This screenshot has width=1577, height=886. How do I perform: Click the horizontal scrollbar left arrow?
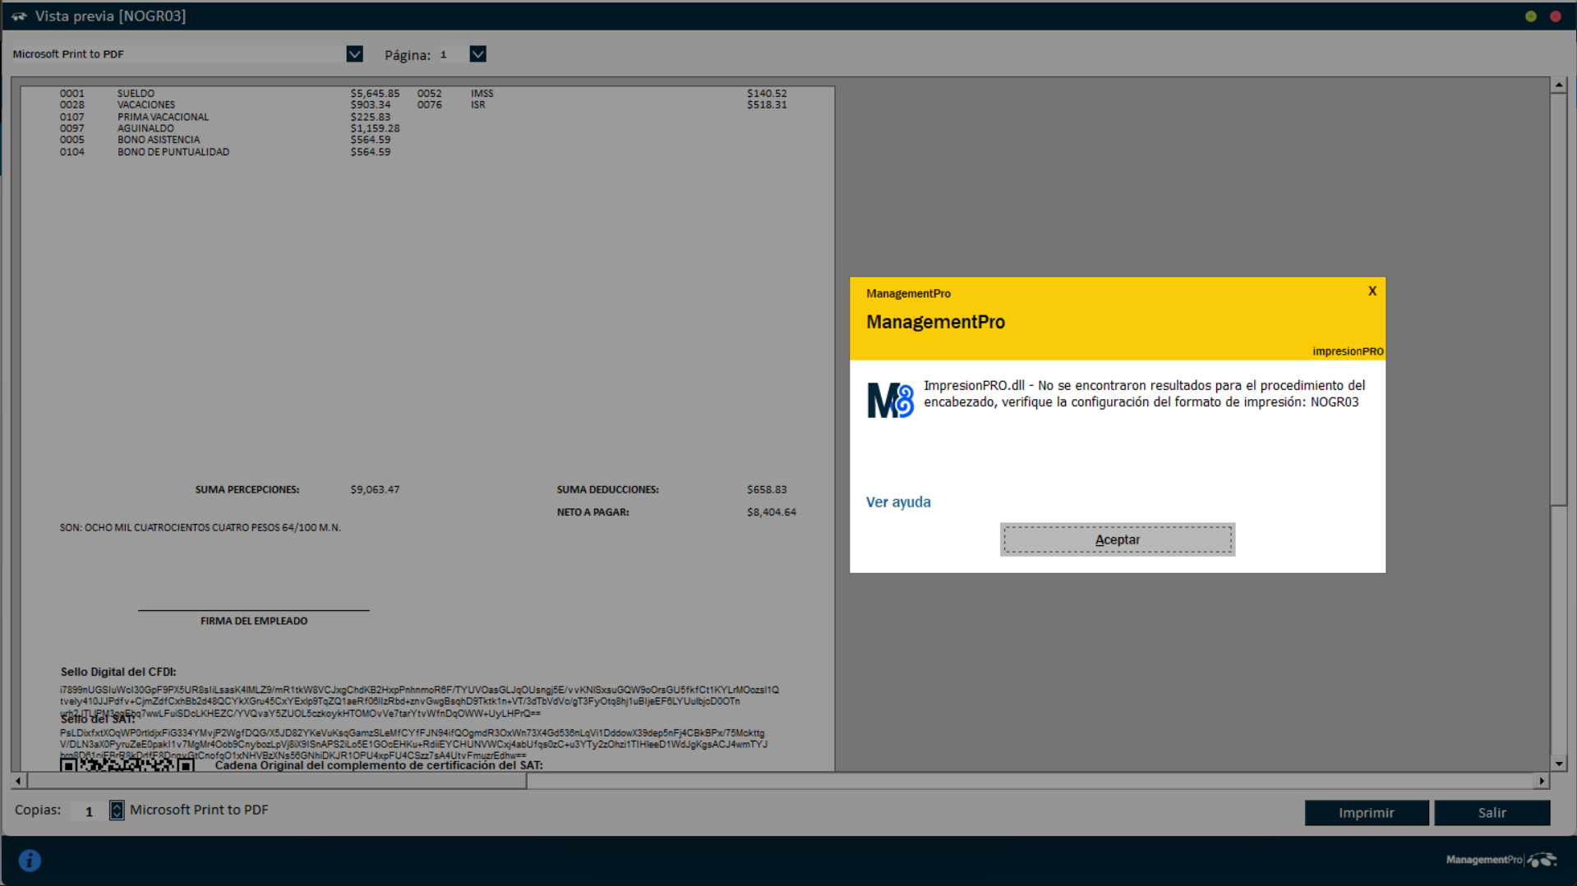(19, 781)
